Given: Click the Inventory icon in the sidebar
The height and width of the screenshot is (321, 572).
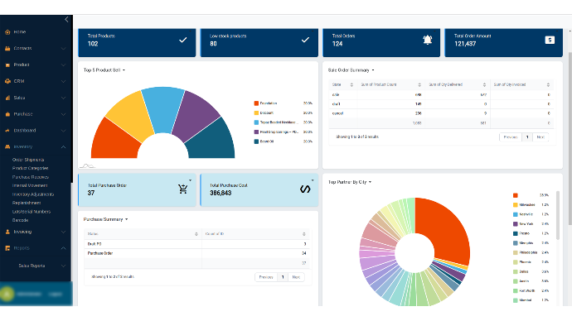Looking at the screenshot, I should click(7, 146).
